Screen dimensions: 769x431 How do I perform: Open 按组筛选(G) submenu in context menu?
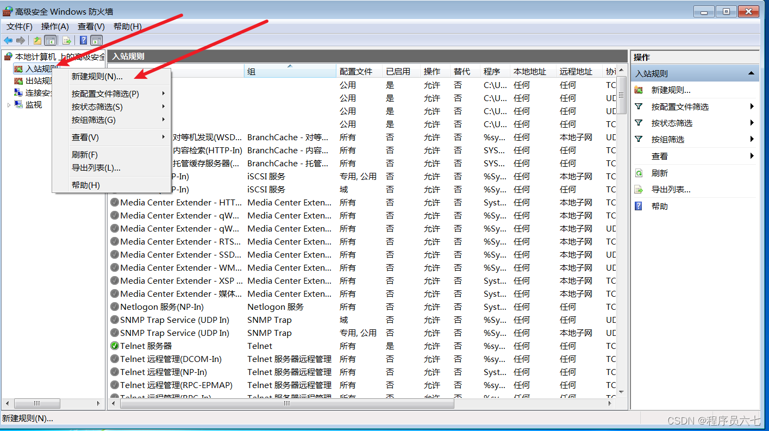tap(111, 120)
